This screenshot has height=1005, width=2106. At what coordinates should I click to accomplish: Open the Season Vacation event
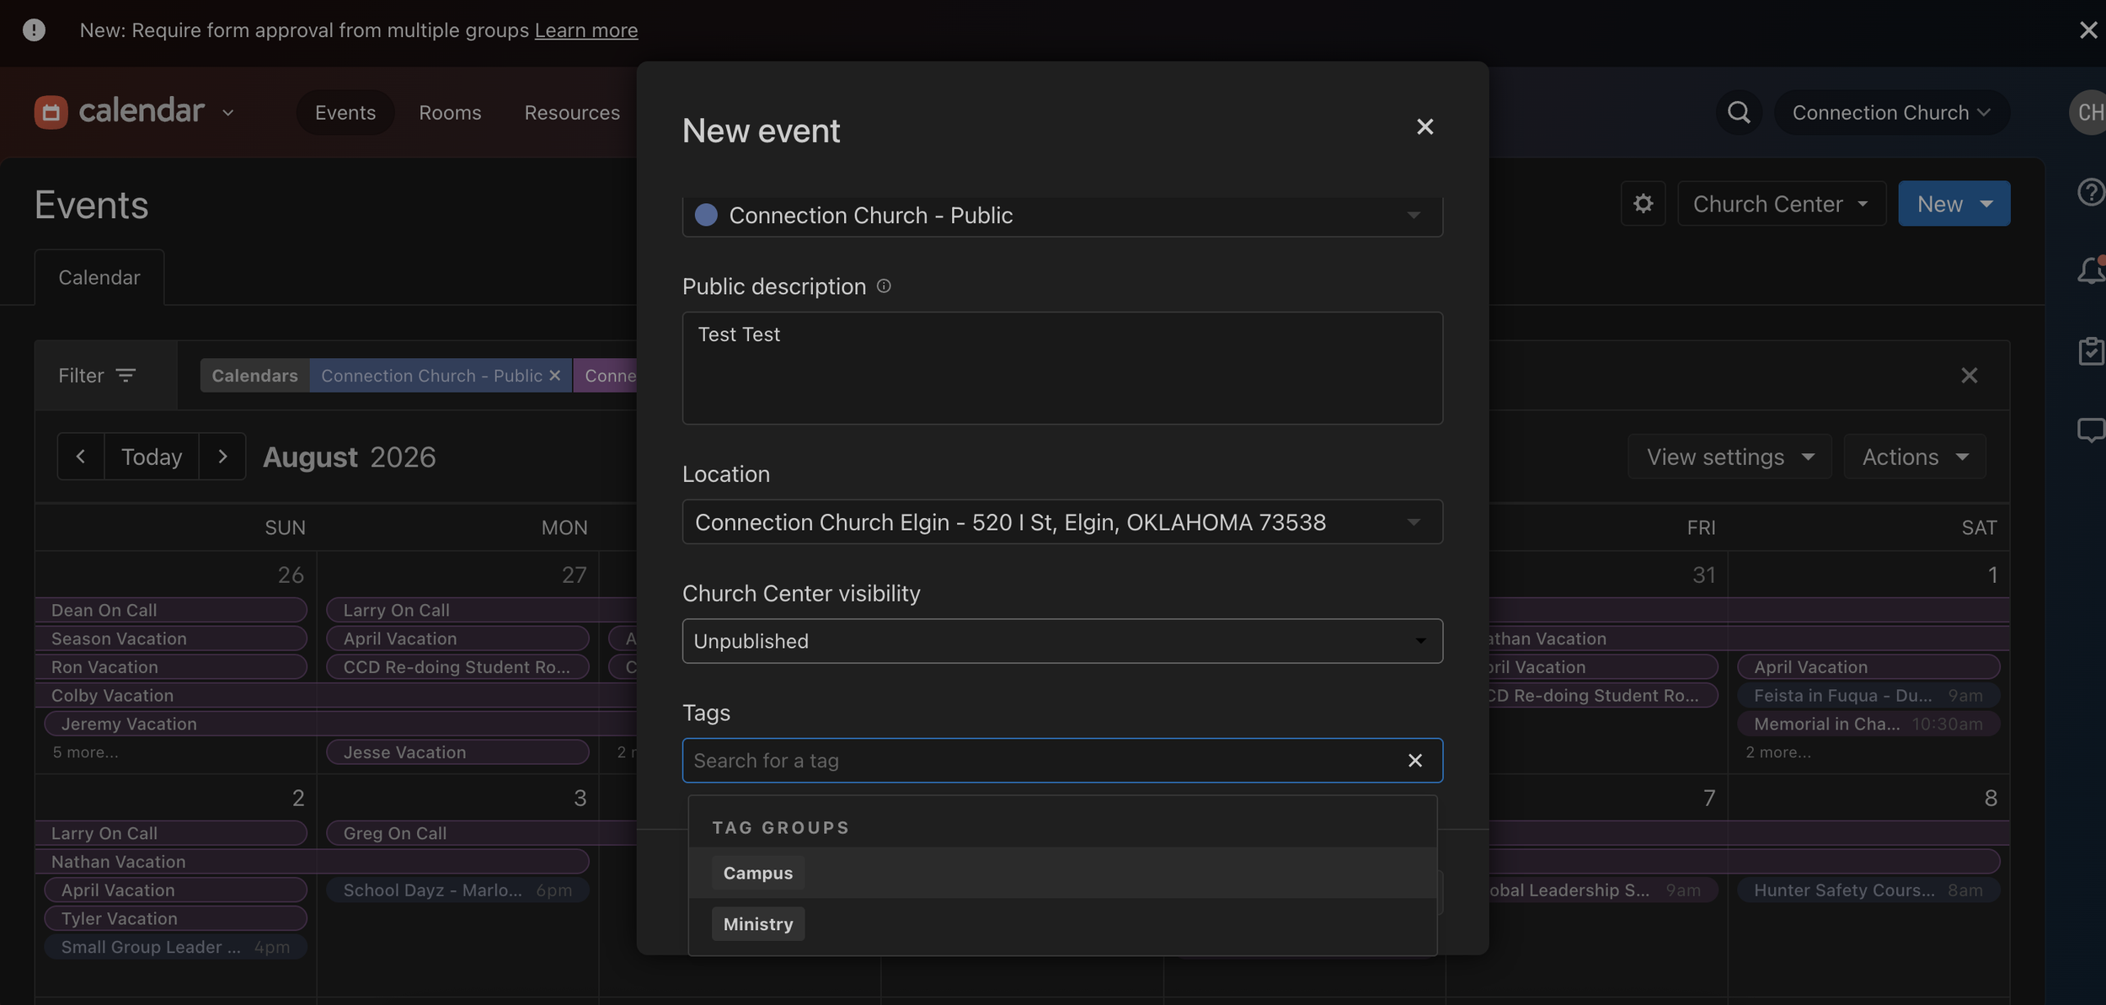click(171, 639)
